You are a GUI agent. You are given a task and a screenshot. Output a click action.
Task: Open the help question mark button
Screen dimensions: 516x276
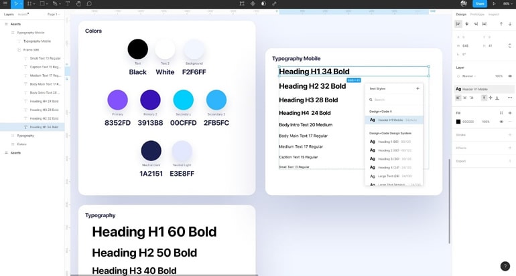(505, 266)
